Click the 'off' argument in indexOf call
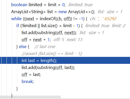This screenshot has height=99, width=130. (x=67, y=19)
